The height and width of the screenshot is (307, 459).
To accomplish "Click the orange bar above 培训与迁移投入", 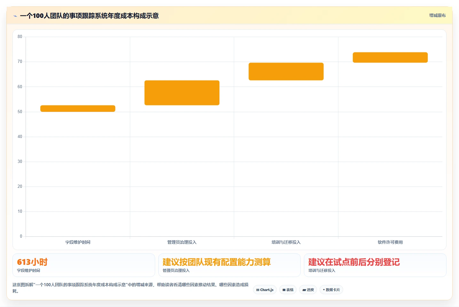I will pos(286,71).
